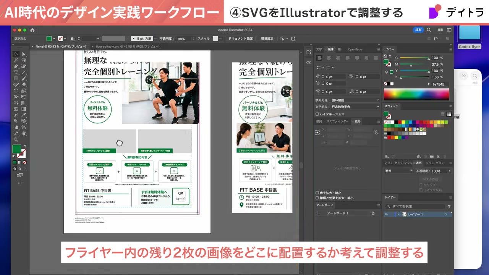Click the M magenta slider track

pyautogui.click(x=415, y=65)
